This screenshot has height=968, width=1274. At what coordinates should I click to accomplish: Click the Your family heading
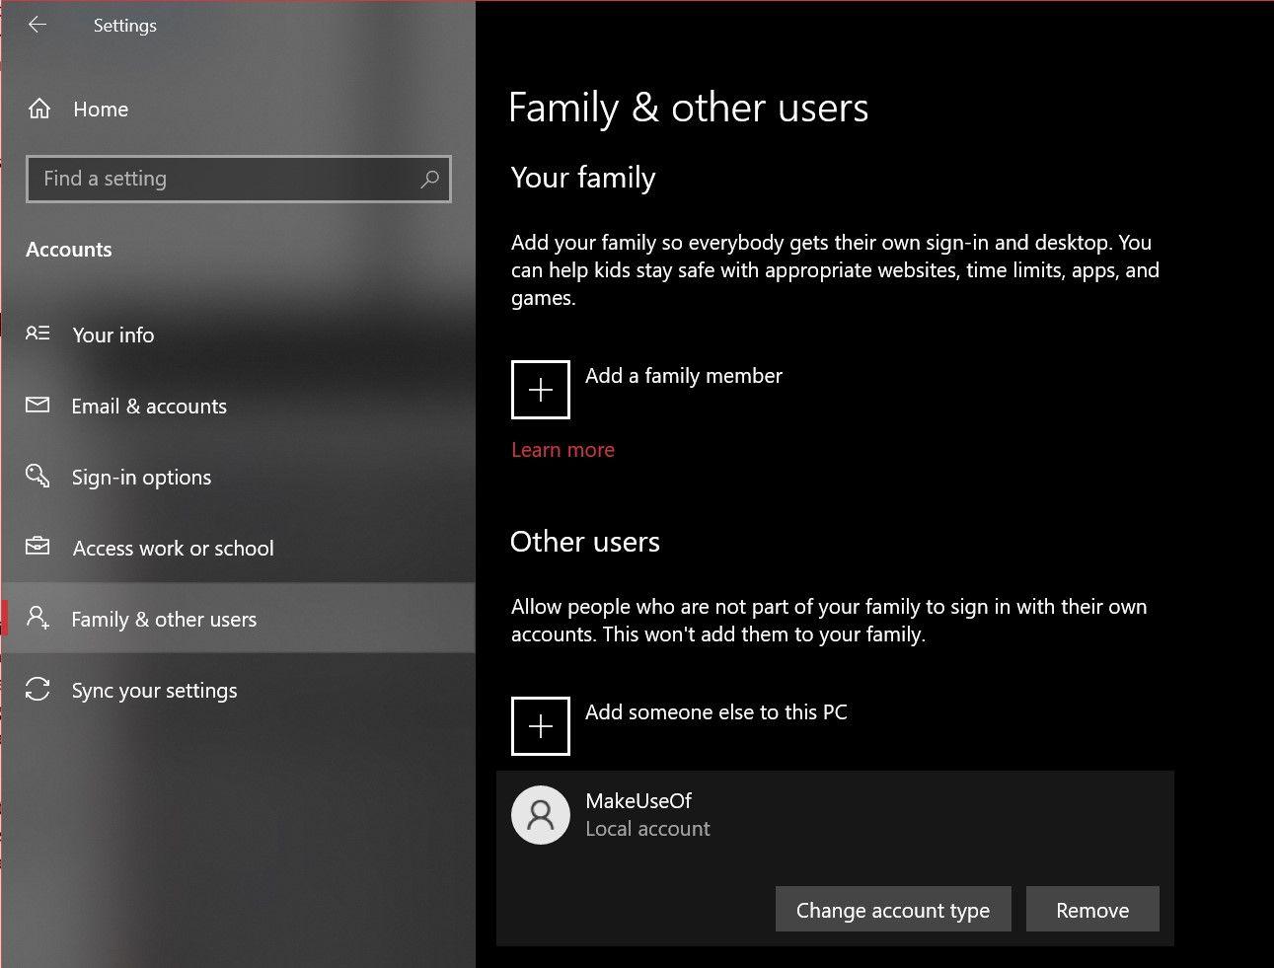click(x=583, y=178)
